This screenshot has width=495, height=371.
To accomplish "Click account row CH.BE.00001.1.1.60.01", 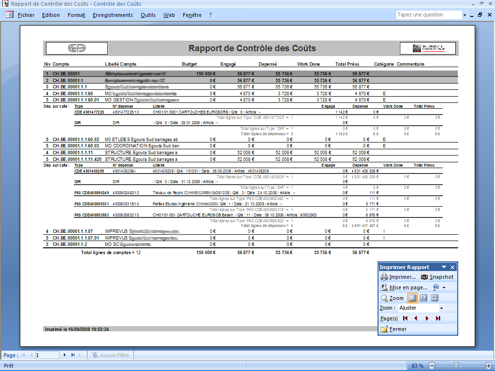I will [250, 100].
